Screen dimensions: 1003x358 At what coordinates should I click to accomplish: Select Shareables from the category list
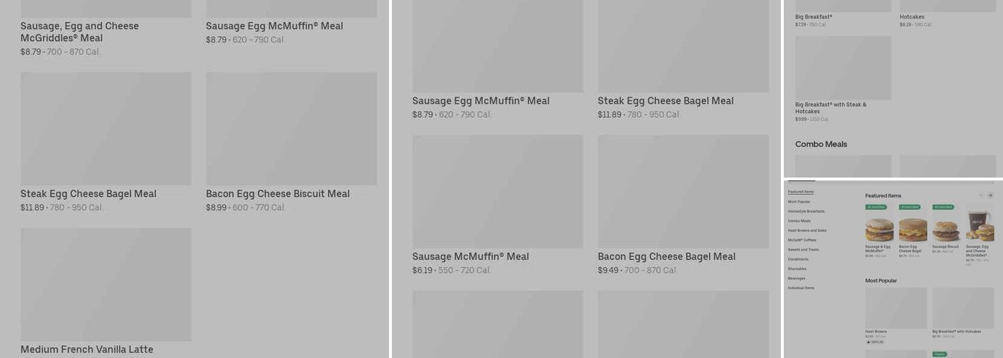[797, 269]
